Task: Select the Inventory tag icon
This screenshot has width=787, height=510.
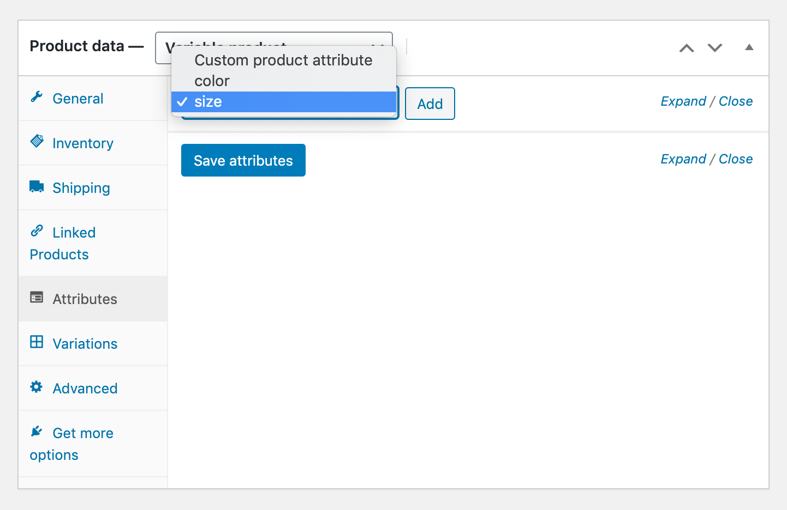Action: point(36,142)
